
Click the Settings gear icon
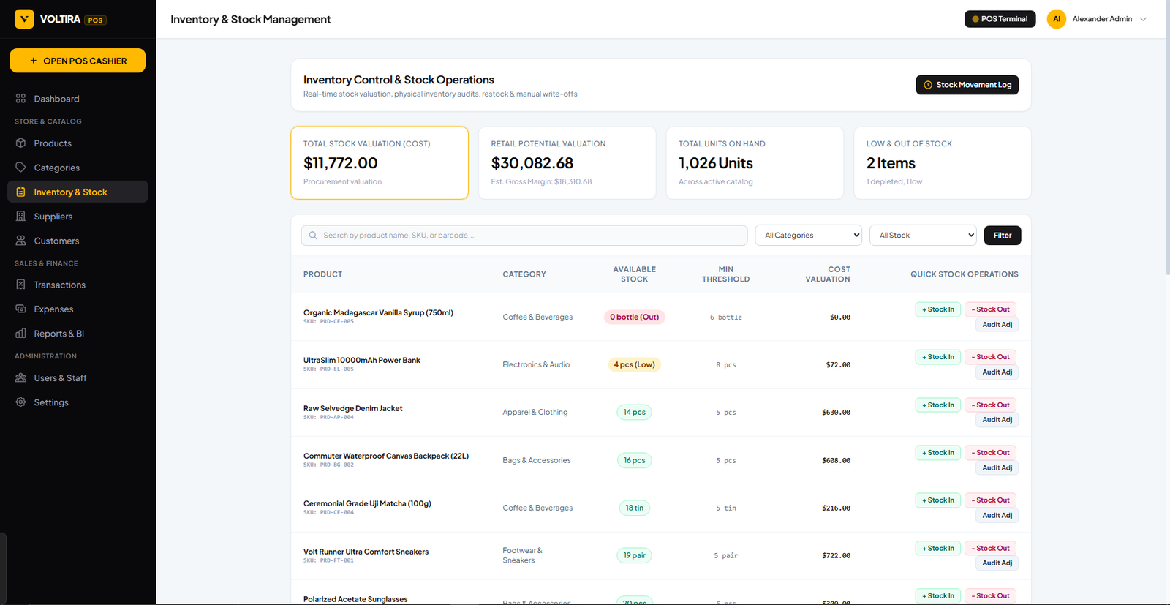pyautogui.click(x=20, y=402)
